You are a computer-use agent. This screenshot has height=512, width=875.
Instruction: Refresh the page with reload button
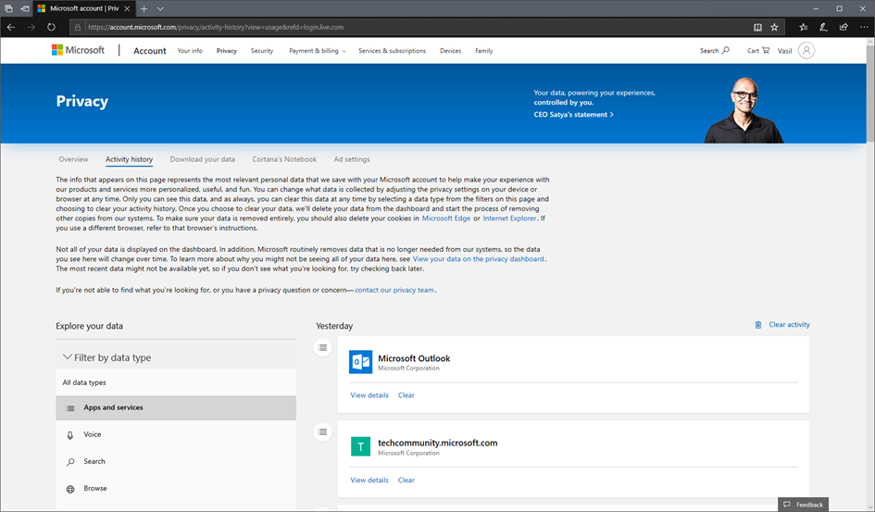click(51, 27)
